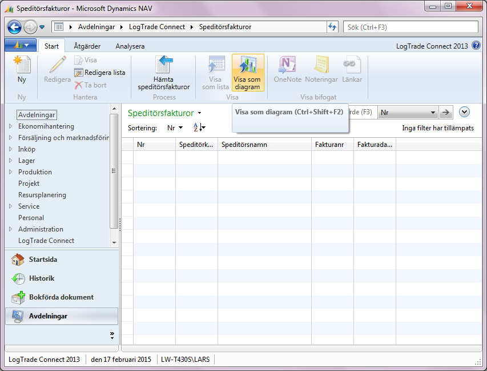Select Personal in the tree

point(31,218)
